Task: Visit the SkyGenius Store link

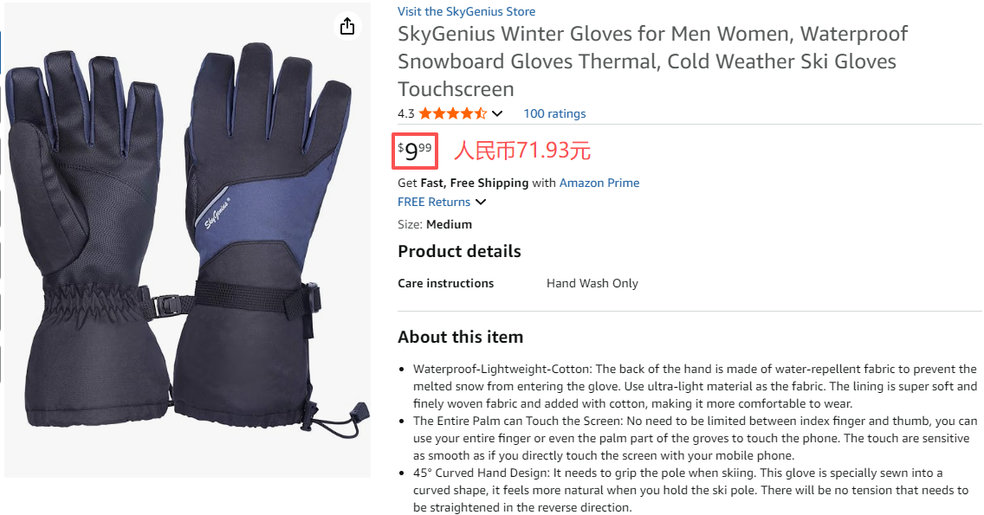Action: point(466,11)
